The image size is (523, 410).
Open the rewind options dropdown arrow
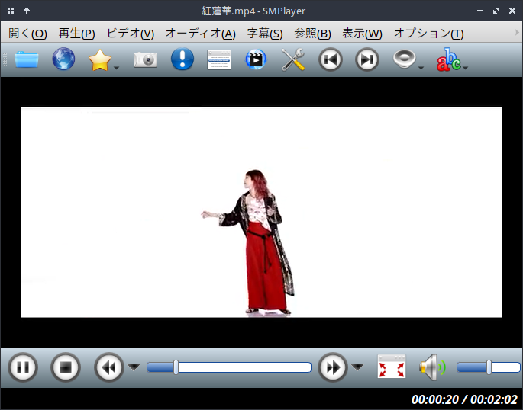(x=134, y=367)
